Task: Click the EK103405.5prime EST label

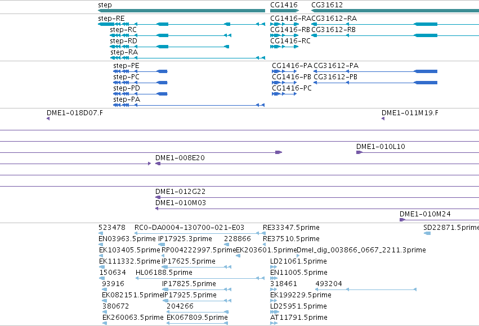Action: [129, 250]
